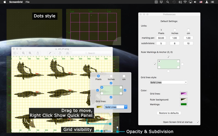This screenshot has height=136, width=218.
Task: Open the Dropbox menu bar icon
Action: 161,2
